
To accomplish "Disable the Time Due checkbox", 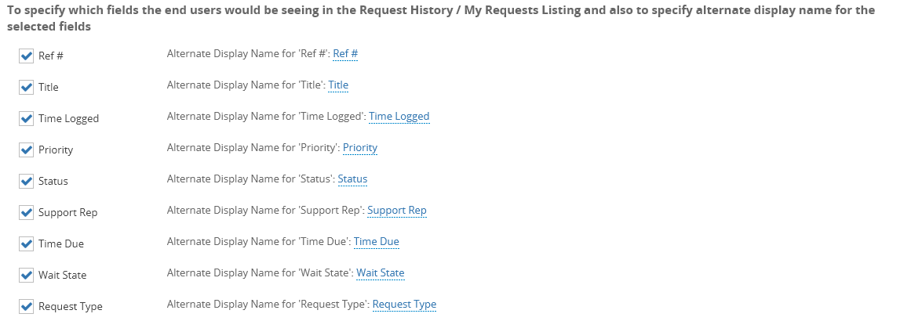I will (x=26, y=243).
